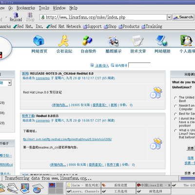This screenshot has width=195, height=195.
Task: Click connemo author link in Redhat 8.0 post
Action: pos(43,121)
